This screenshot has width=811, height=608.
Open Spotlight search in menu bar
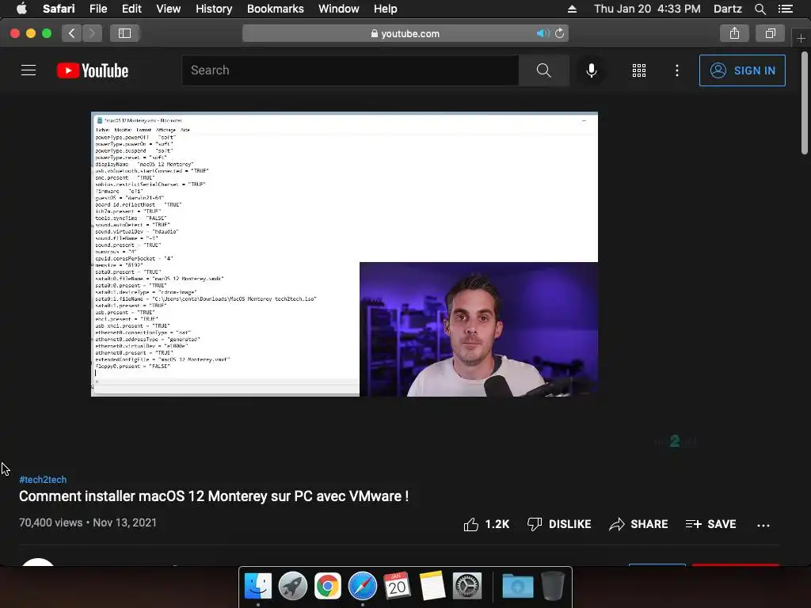(x=760, y=9)
